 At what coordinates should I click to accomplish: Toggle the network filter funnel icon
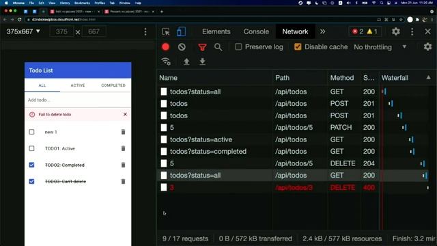pos(202,47)
